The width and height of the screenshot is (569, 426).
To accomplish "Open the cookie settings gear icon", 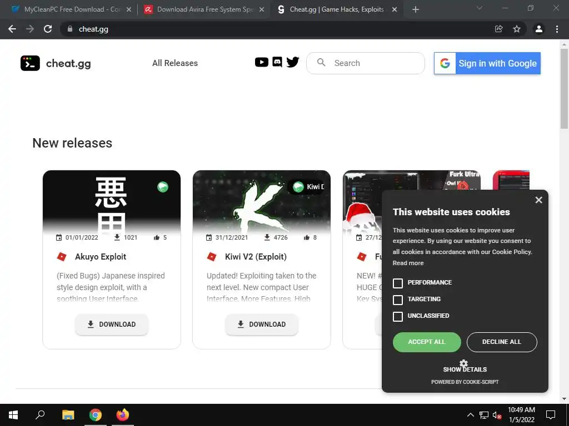I will [463, 363].
